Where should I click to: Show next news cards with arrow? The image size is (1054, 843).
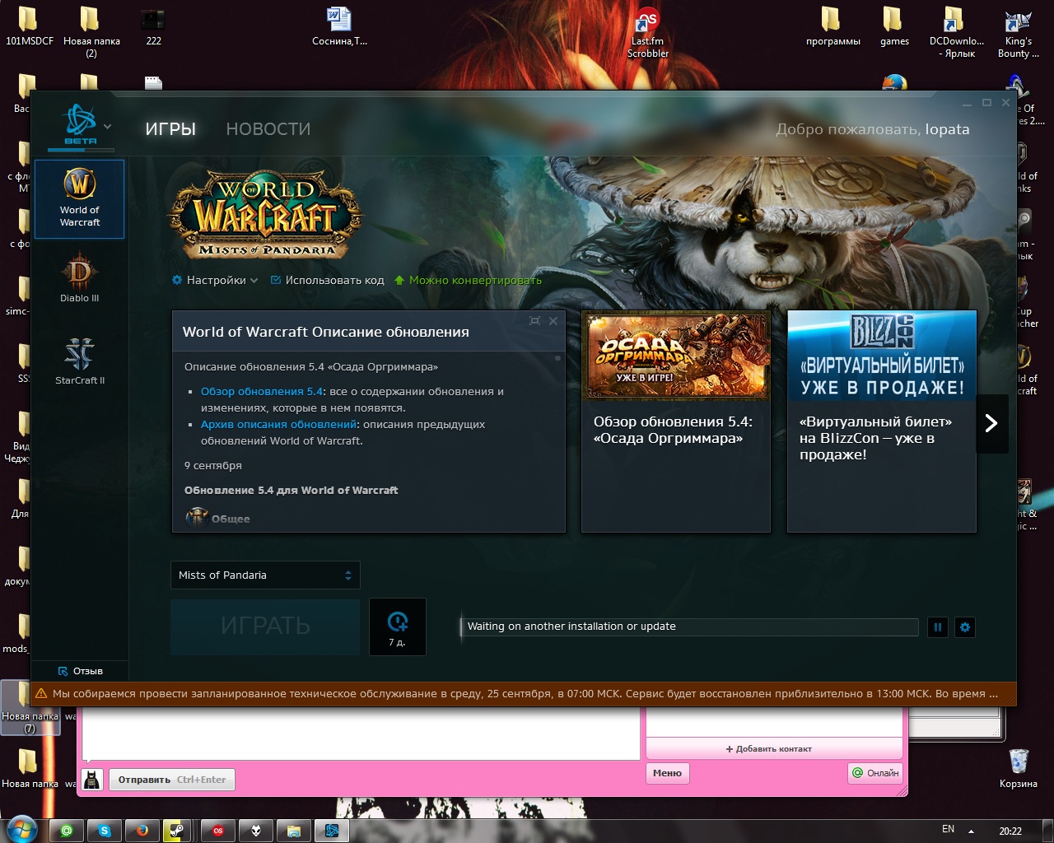coord(992,423)
